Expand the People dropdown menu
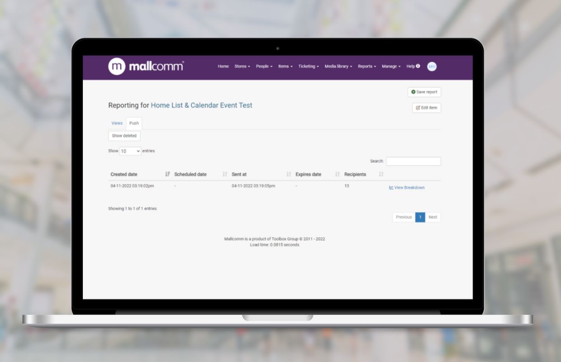The height and width of the screenshot is (362, 561). click(x=264, y=67)
